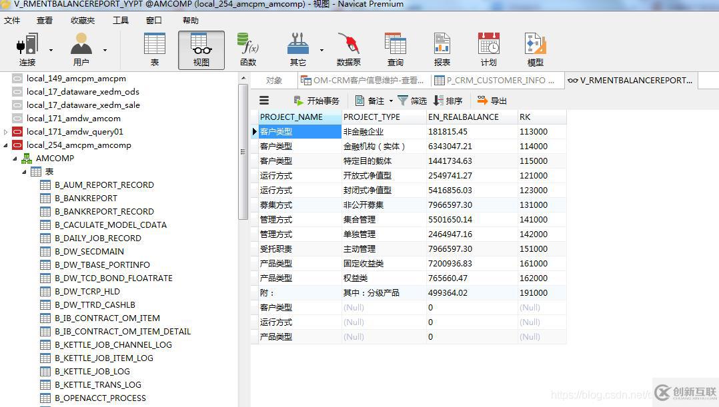
Task: Collapse the local_254_amcpm_amcomp connection
Action: 5,145
